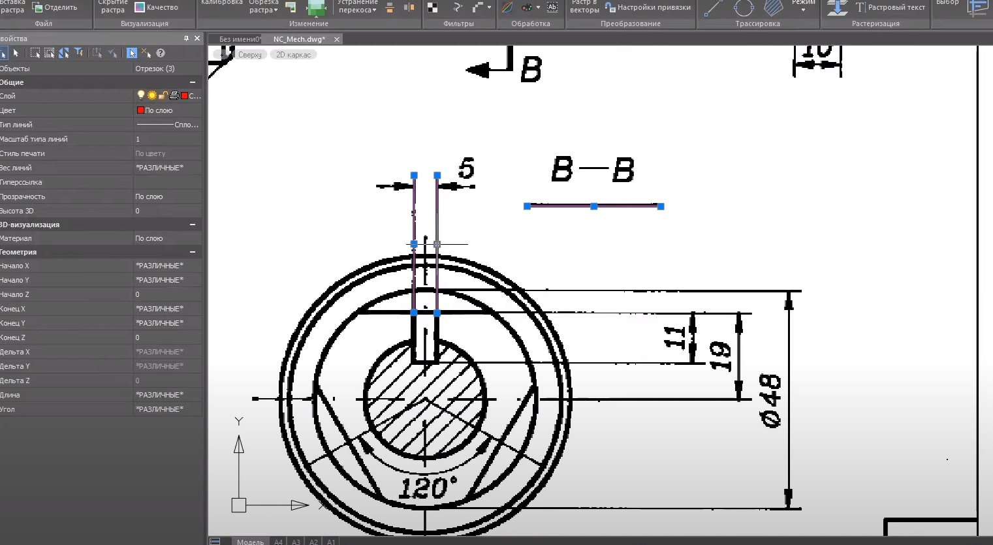Pin the Свойства properties panel
The height and width of the screenshot is (545, 993).
[186, 39]
